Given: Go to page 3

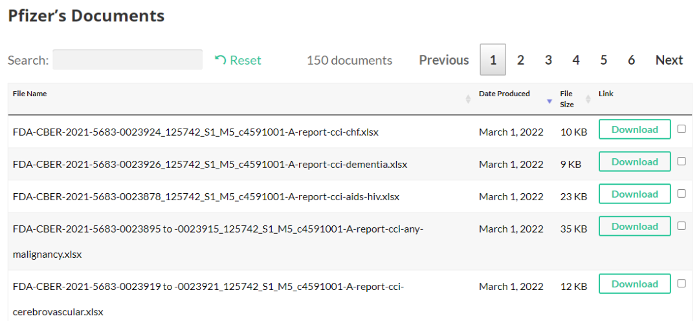Looking at the screenshot, I should [x=548, y=60].
